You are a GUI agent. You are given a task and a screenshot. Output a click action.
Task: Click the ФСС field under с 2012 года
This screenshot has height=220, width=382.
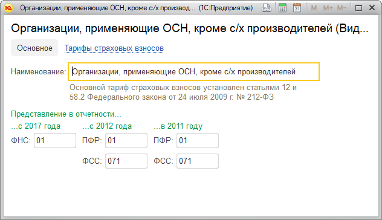[x=126, y=161]
